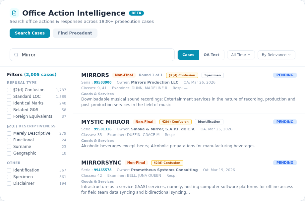Image resolution: width=305 pixels, height=201 pixels.
Task: Check the Standard LOC filter
Action: tap(9, 96)
